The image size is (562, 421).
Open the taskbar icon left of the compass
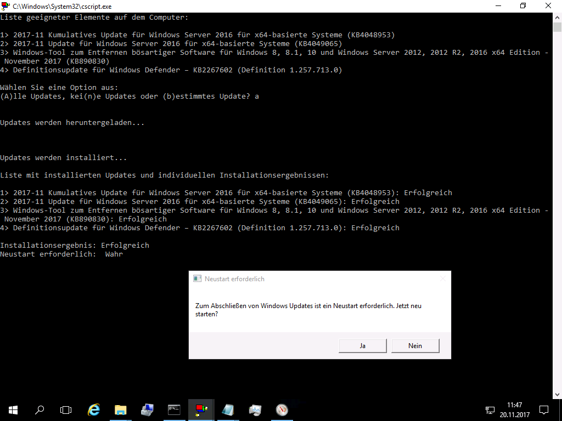coord(255,409)
